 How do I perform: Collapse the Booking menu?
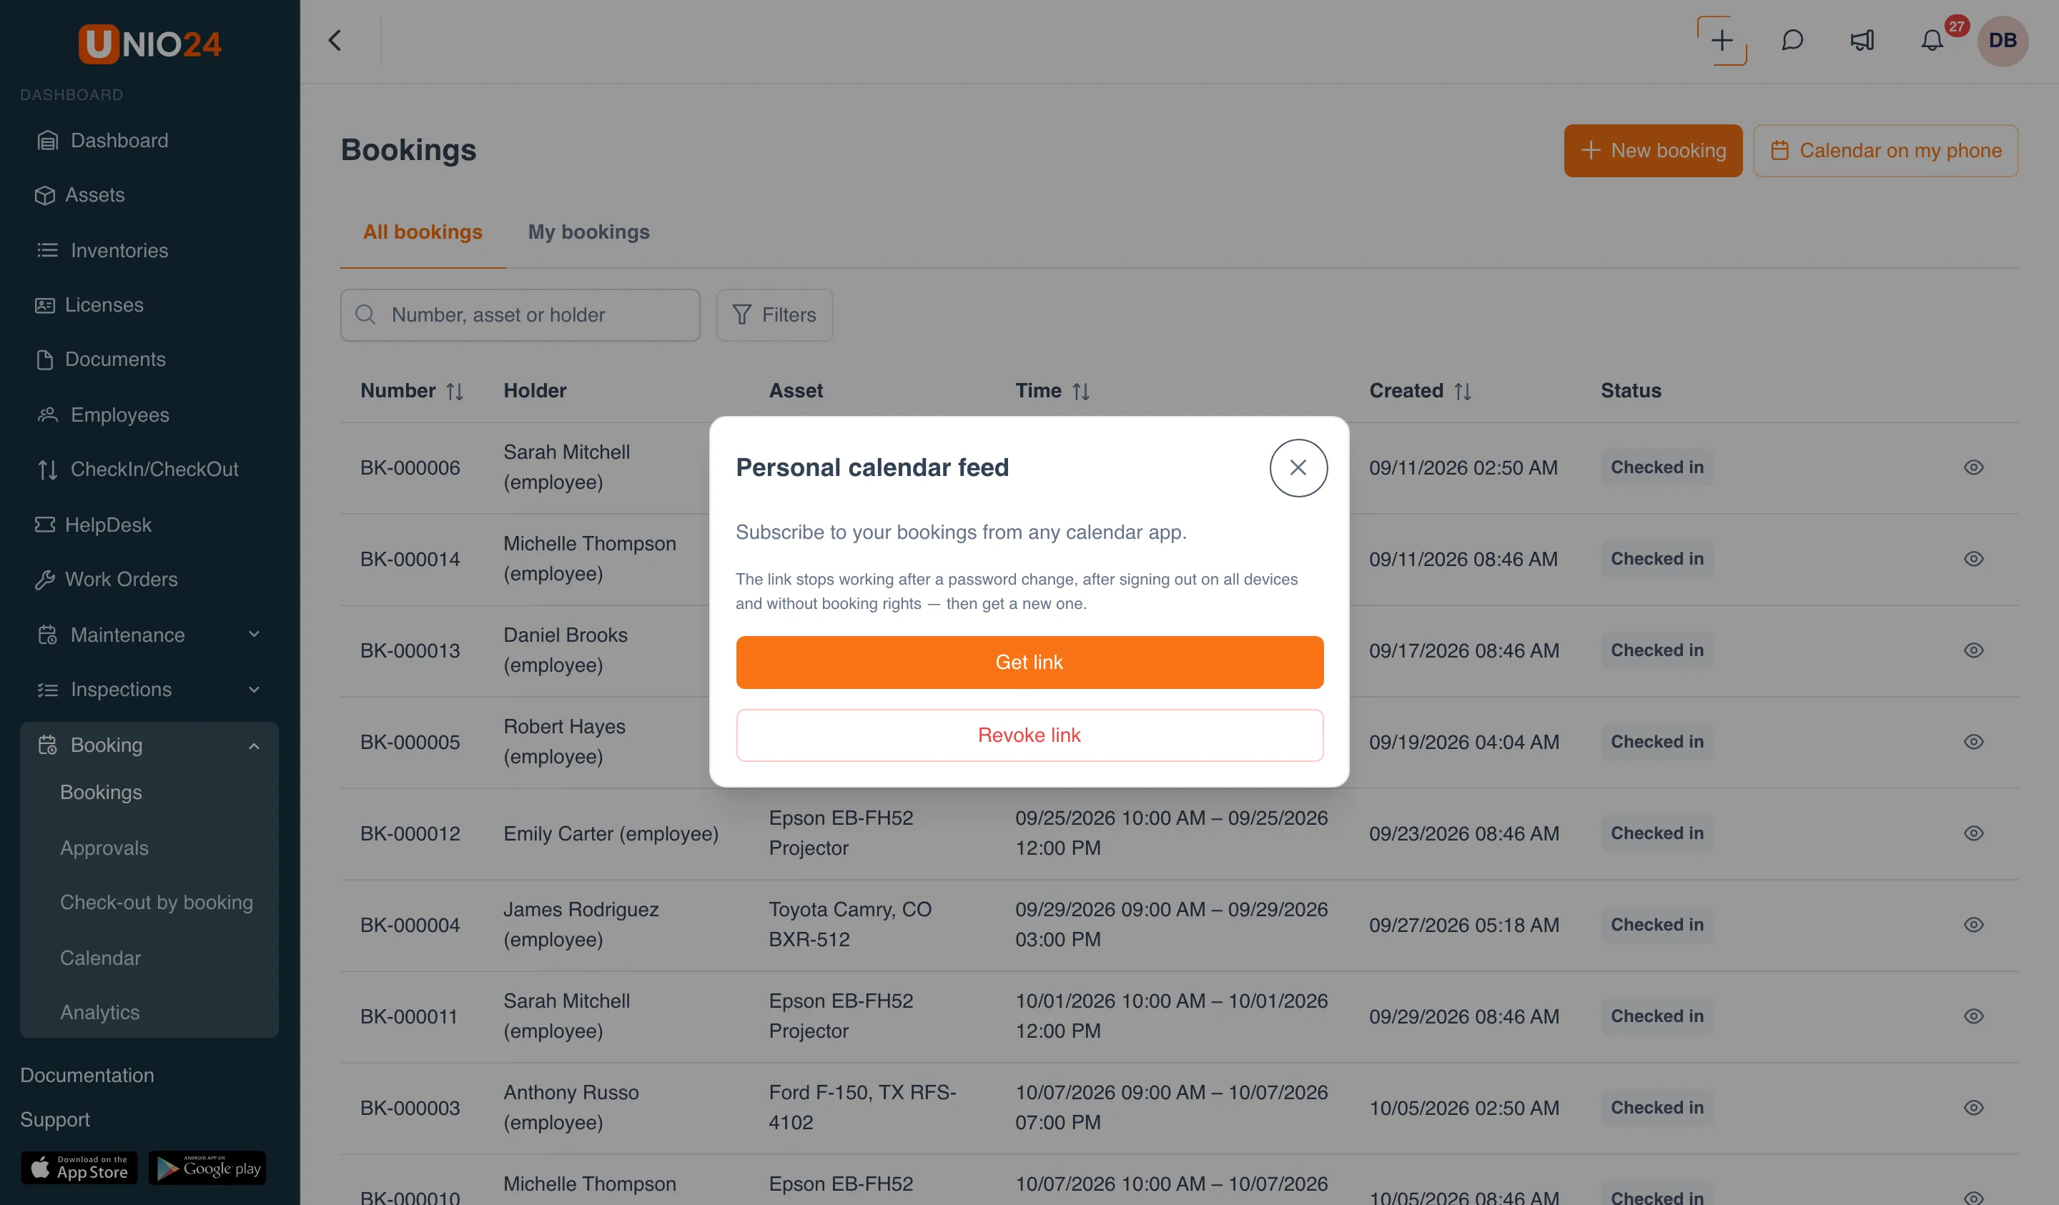click(x=149, y=745)
